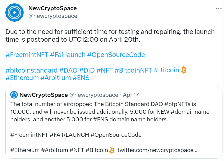The image size is (224, 161).
Task: Open the #FreemintNFT hashtag in main tweet
Action: click(27, 55)
